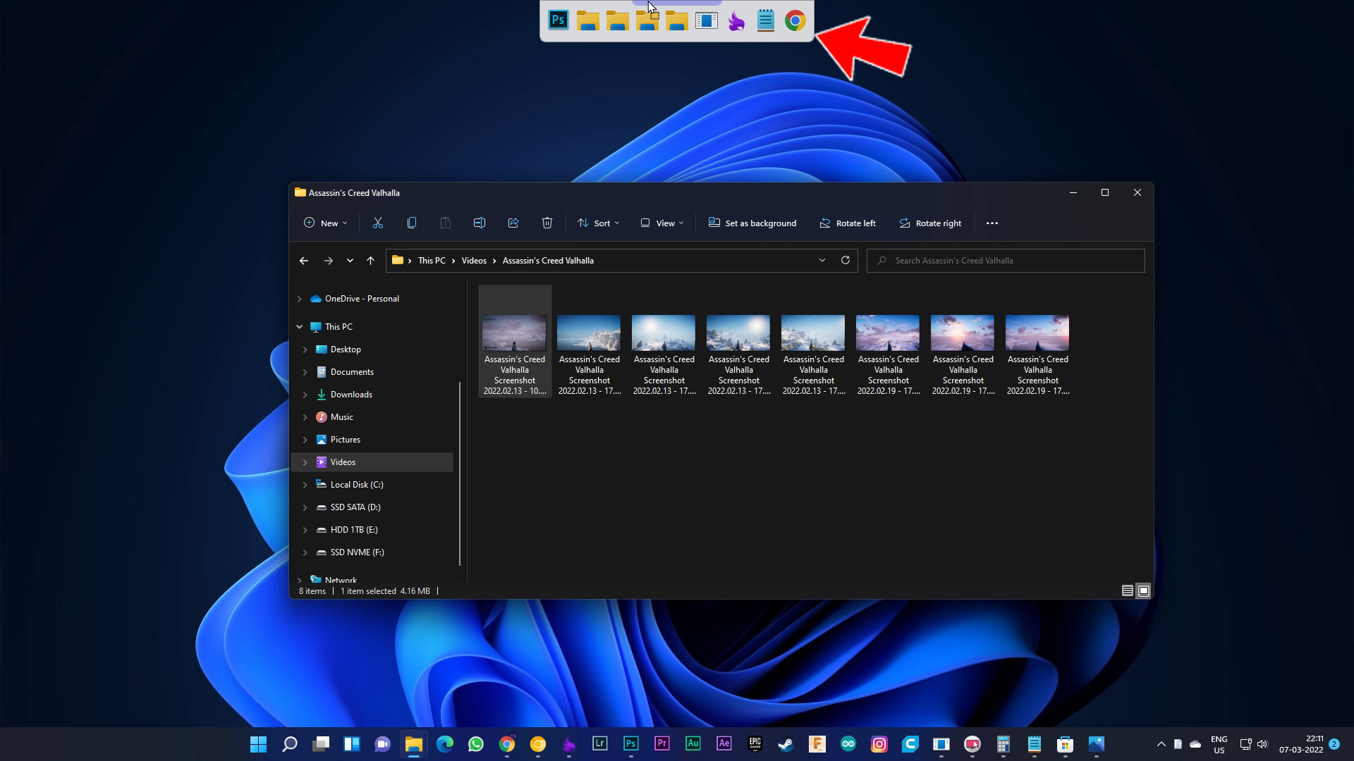Expand the Downloads node in navigation pane
The width and height of the screenshot is (1354, 761).
[x=305, y=394]
